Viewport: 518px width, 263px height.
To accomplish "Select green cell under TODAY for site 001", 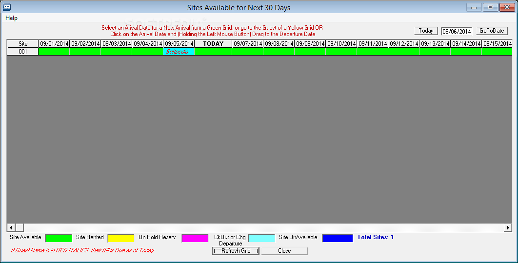I will (213, 52).
